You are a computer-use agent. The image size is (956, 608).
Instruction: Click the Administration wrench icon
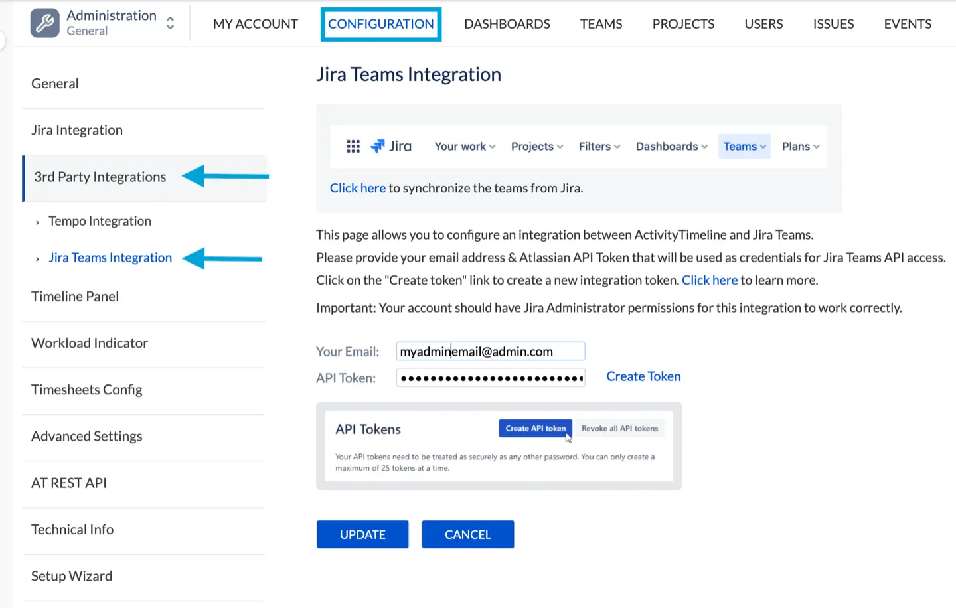[44, 23]
